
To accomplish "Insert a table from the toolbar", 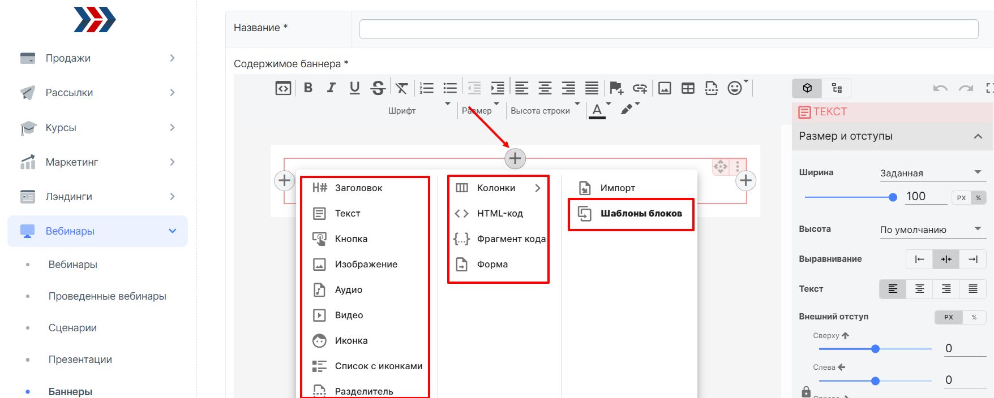I will coord(688,88).
